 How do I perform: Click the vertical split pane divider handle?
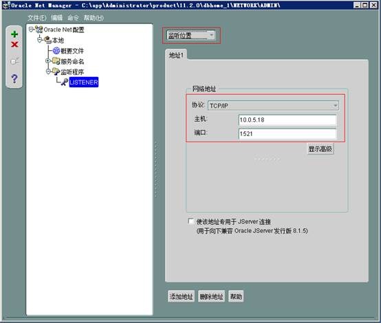pyautogui.click(x=156, y=170)
